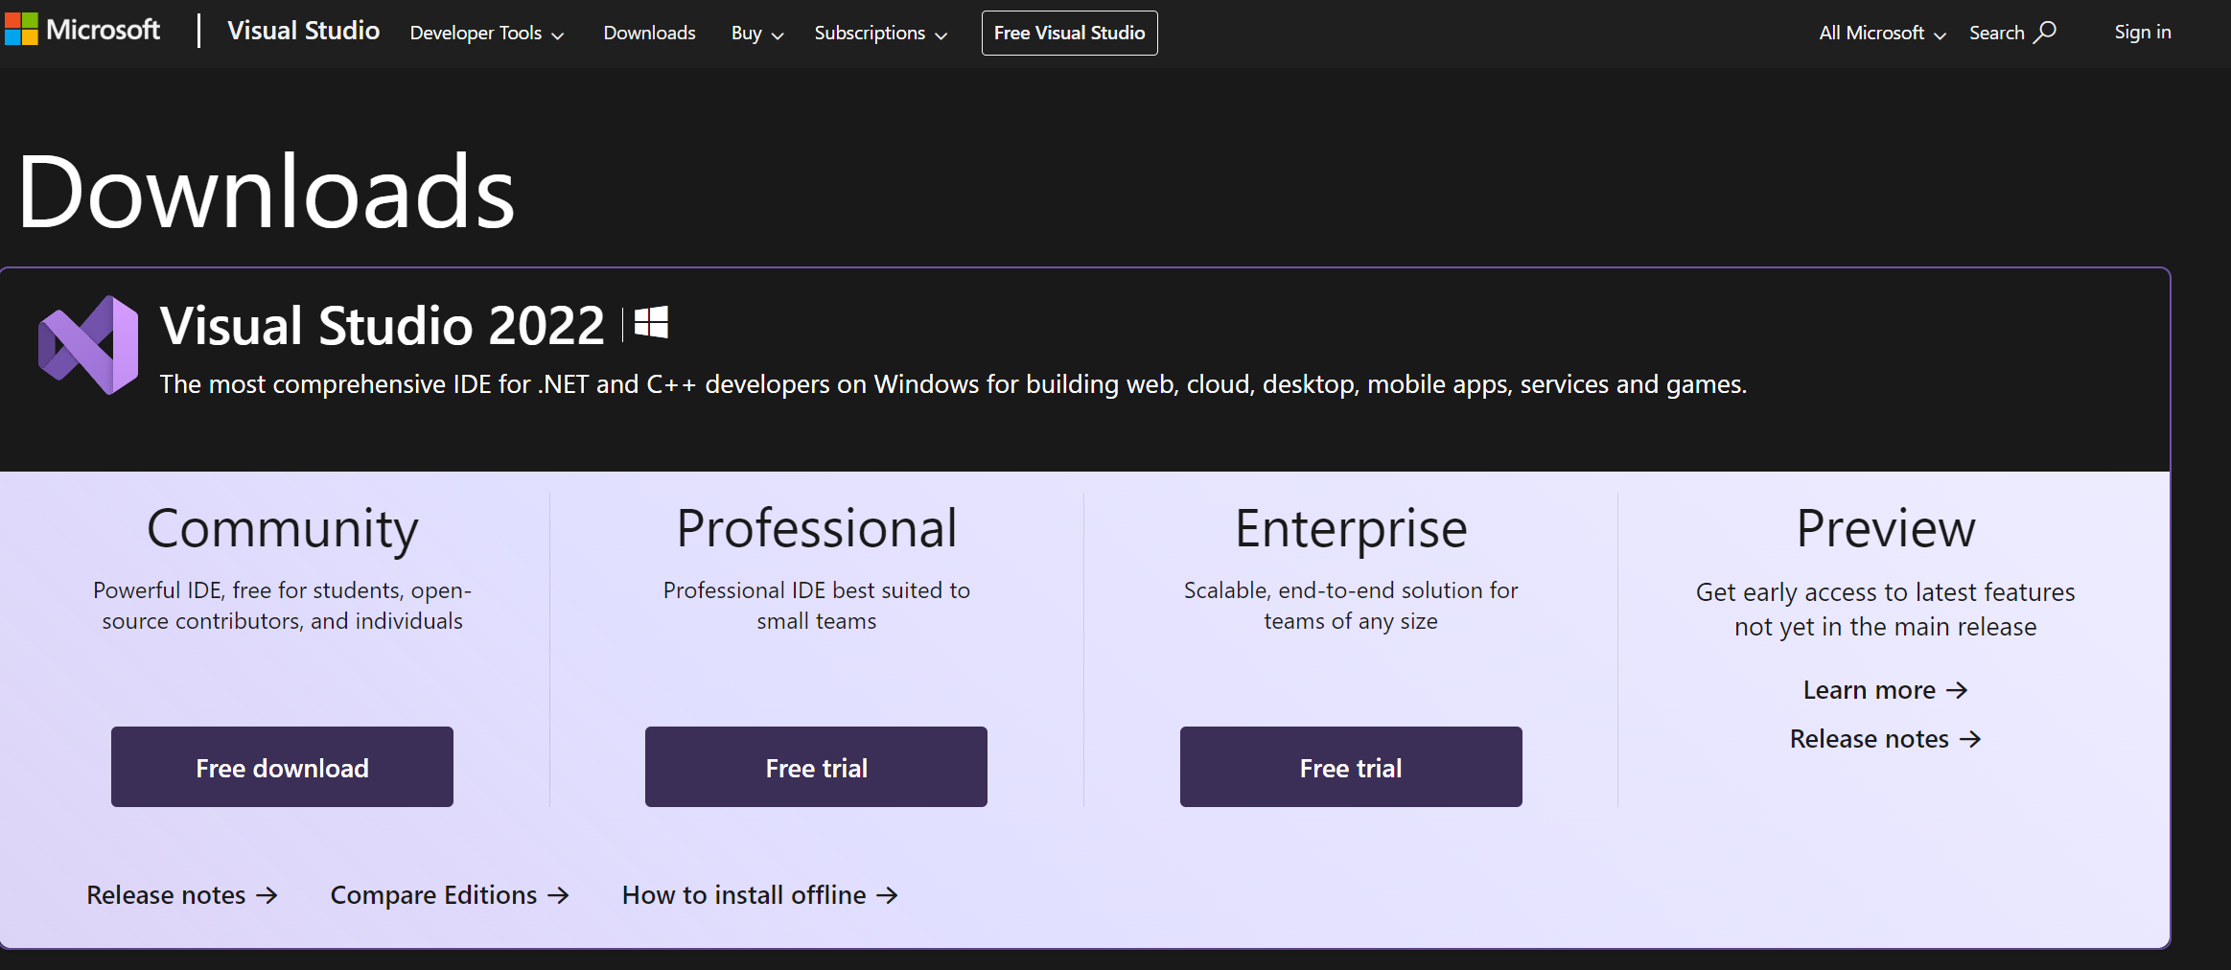Click Free download for Community edition
Image resolution: width=2231 pixels, height=970 pixels.
(282, 767)
